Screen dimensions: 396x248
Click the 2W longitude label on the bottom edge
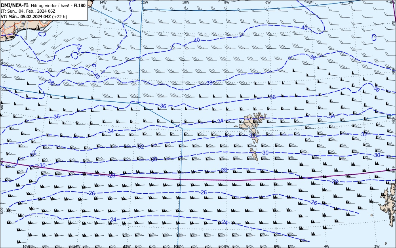(x=377, y=246)
